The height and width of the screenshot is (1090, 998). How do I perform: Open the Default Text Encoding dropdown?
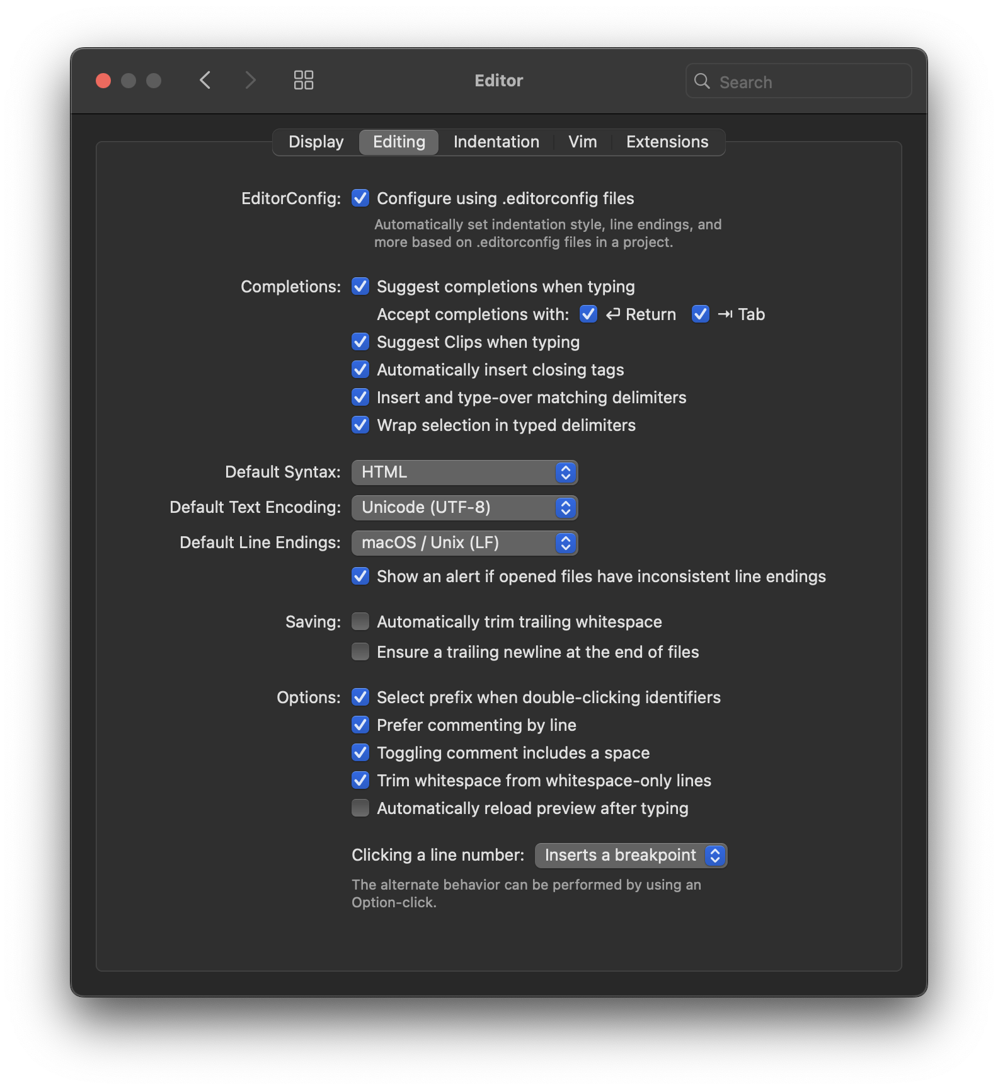click(465, 508)
